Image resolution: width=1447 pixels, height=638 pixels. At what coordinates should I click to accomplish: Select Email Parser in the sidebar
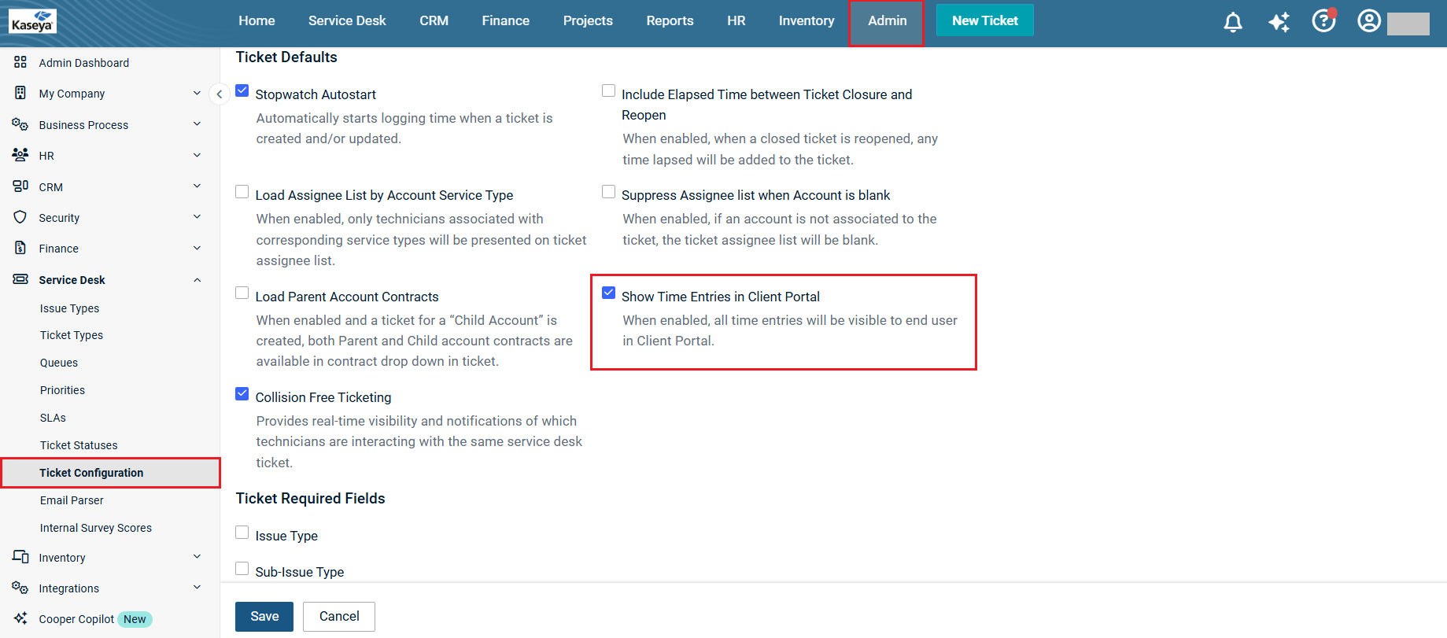pyautogui.click(x=72, y=500)
